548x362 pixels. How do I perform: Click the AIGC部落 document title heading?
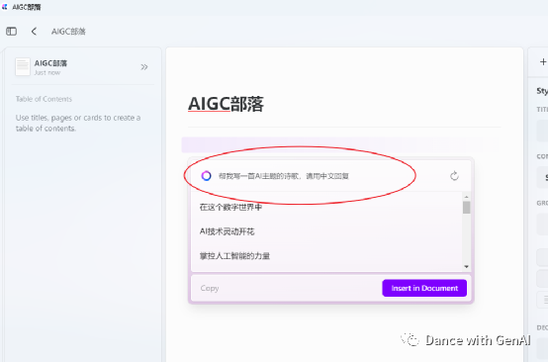[226, 104]
